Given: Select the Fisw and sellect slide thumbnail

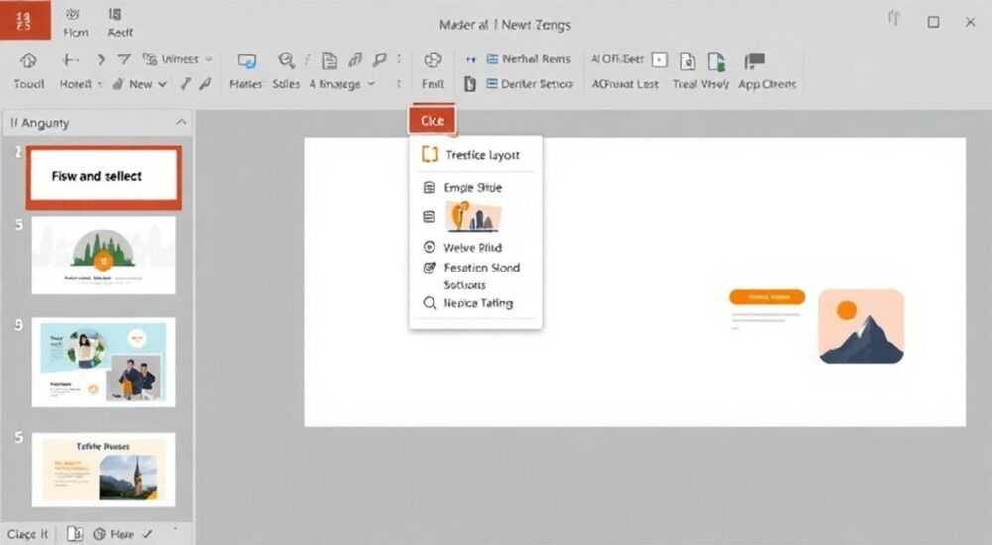Looking at the screenshot, I should (103, 177).
